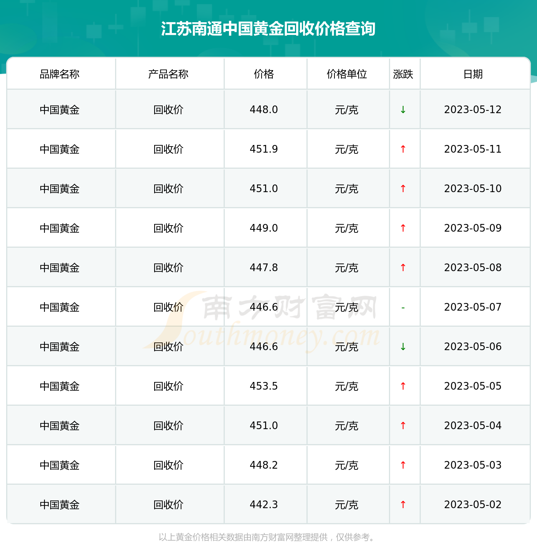
Task: Click the date 2023-05-03
Action: [473, 465]
